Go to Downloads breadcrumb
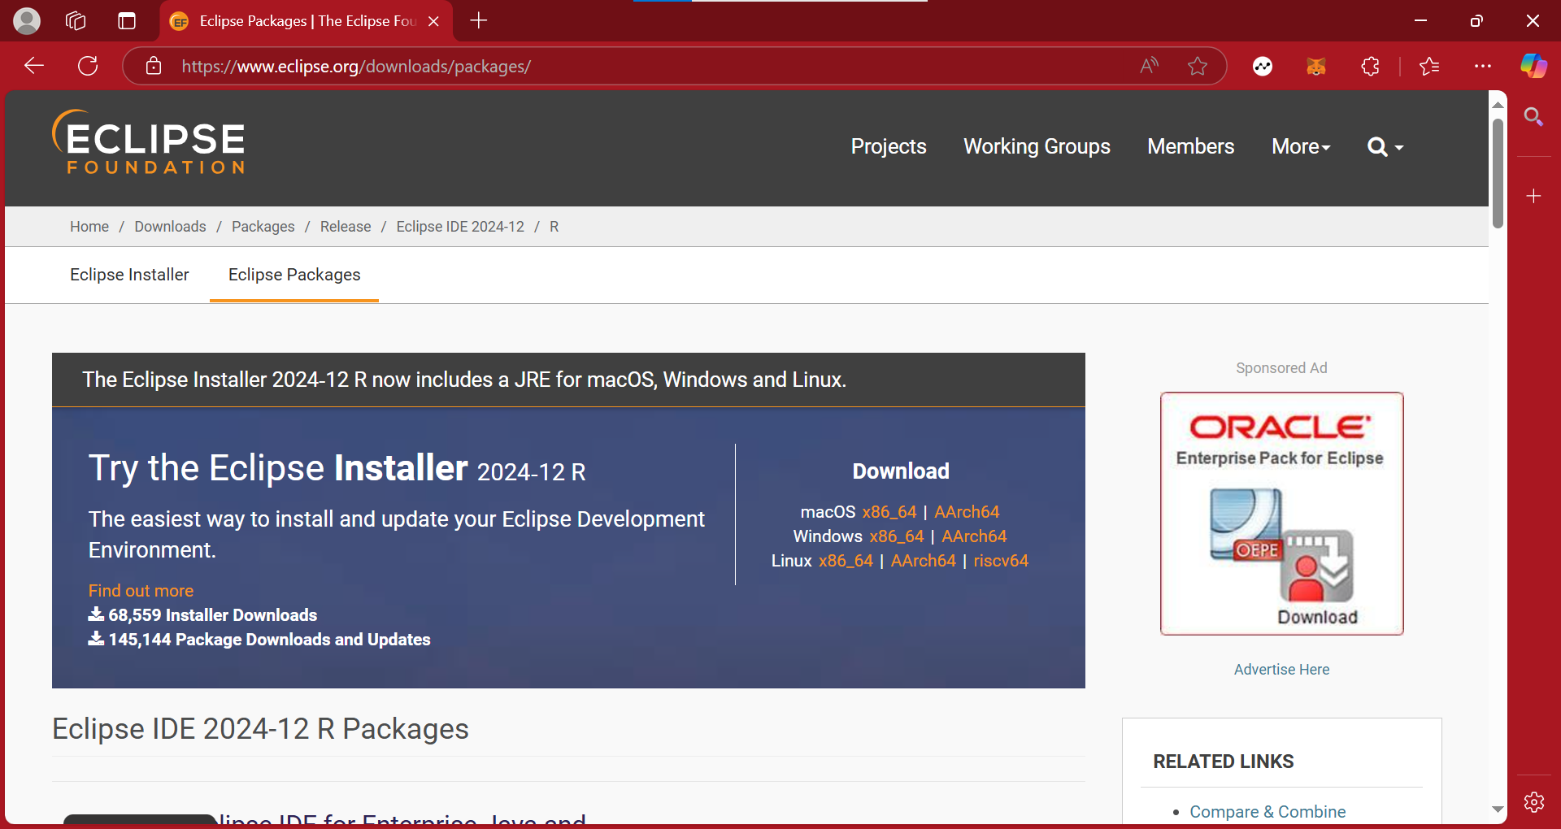Screen dimensions: 1561x829 (x=170, y=227)
